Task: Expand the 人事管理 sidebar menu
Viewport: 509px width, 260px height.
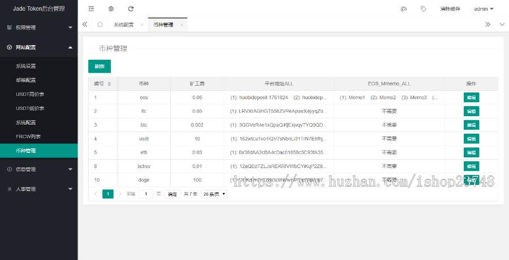Action: click(x=39, y=189)
